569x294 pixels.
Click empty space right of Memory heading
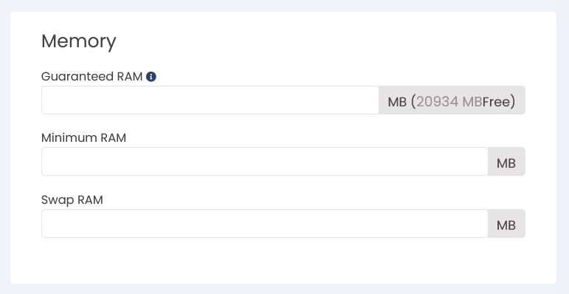click(327, 41)
